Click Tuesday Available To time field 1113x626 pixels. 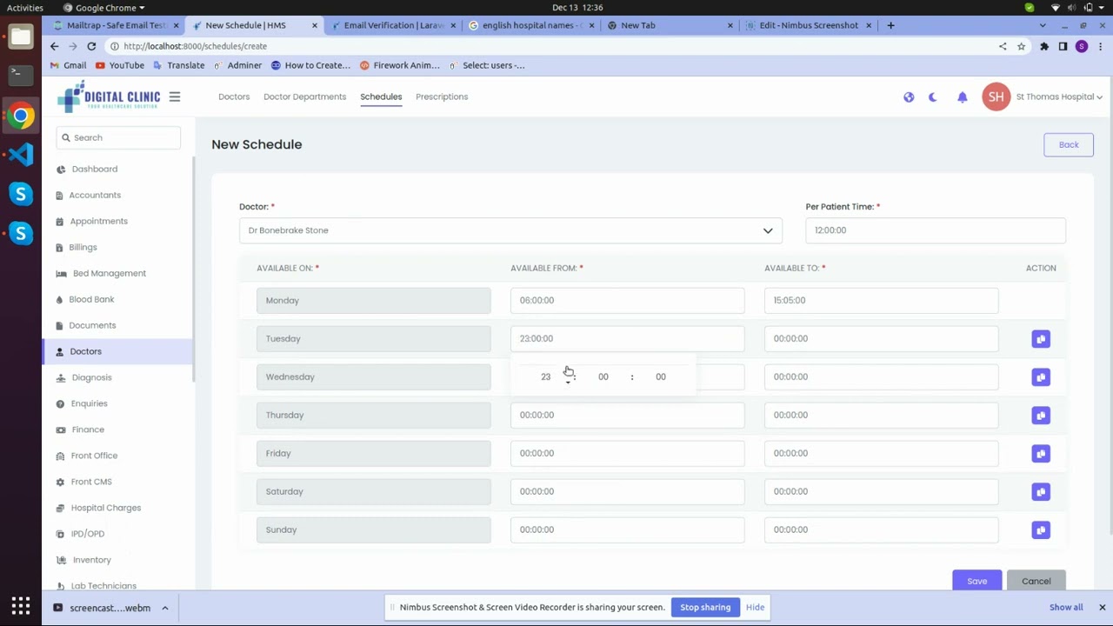click(881, 338)
